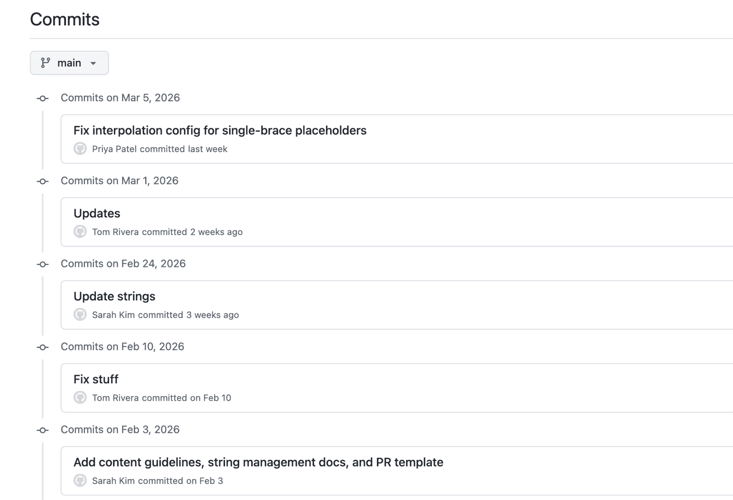Expand the branch selector to switch branches

pyautogui.click(x=69, y=62)
